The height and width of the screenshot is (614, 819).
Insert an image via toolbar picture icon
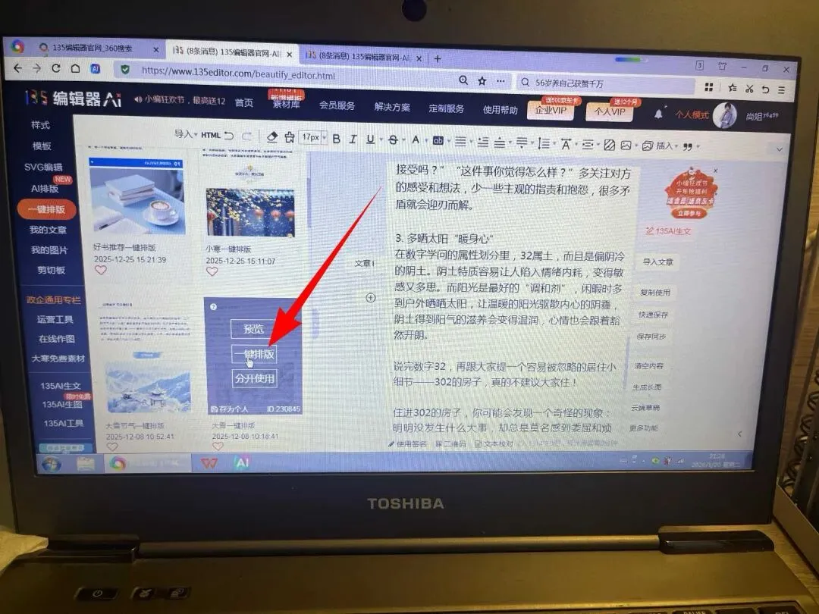coord(626,145)
